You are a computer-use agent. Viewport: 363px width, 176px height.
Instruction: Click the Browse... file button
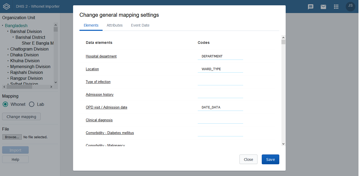click(12, 137)
